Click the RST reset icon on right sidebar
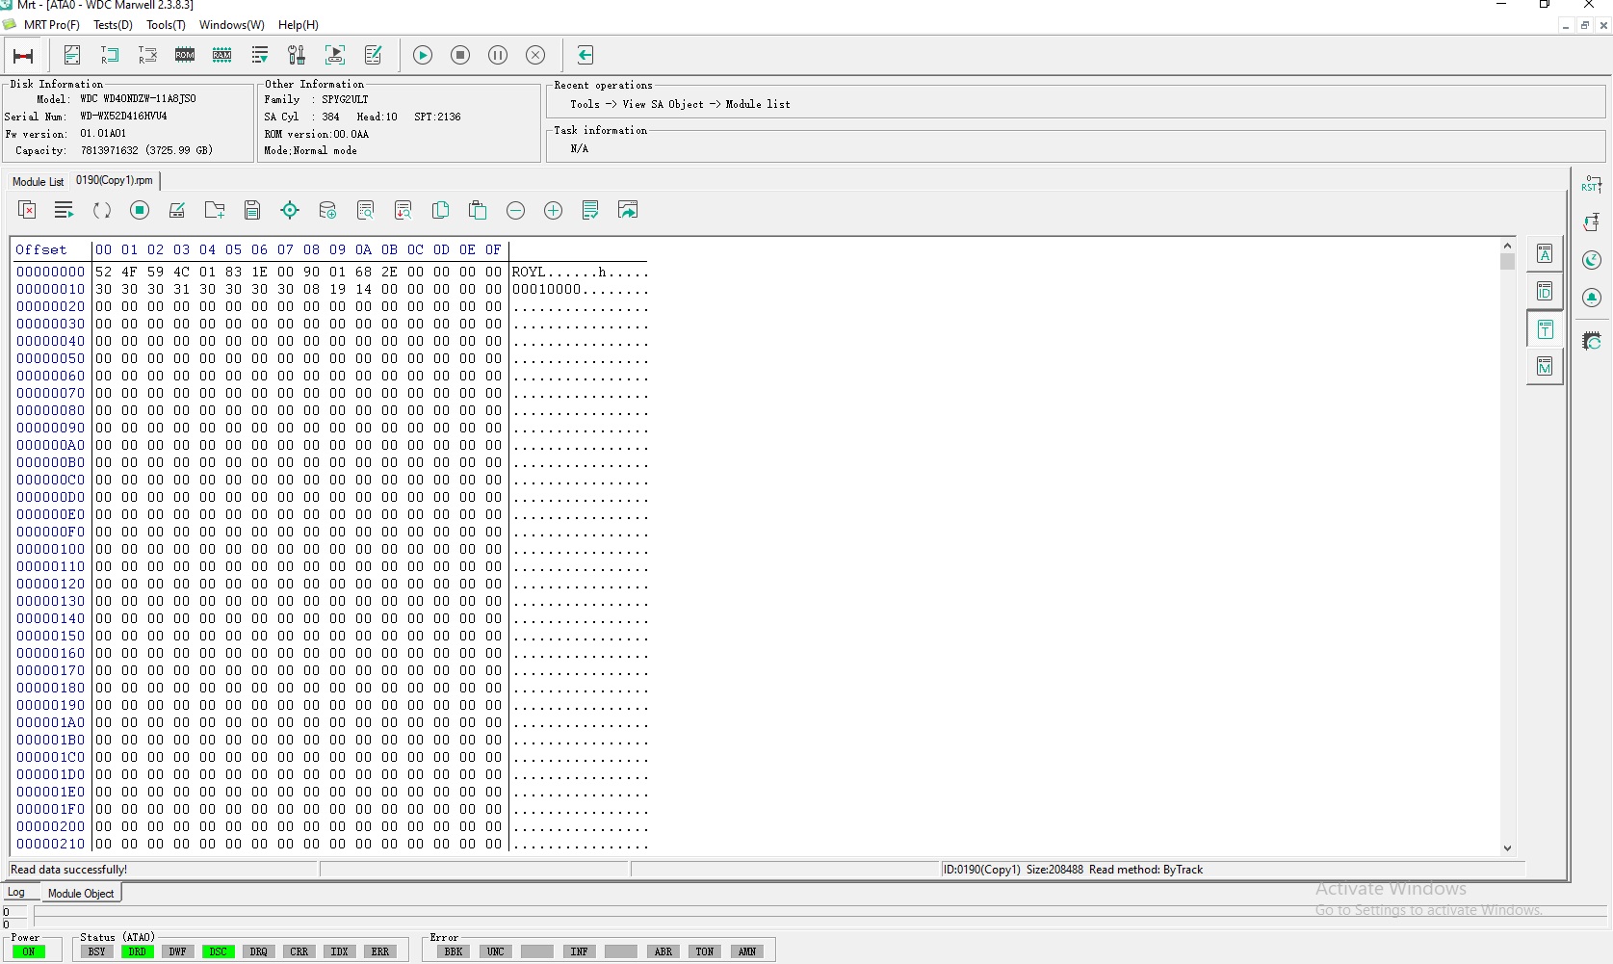 (1592, 184)
